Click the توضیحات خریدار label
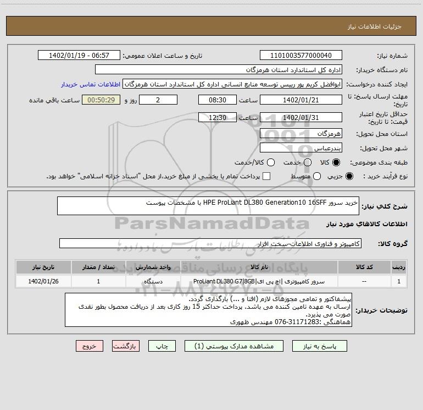 pos(381,310)
